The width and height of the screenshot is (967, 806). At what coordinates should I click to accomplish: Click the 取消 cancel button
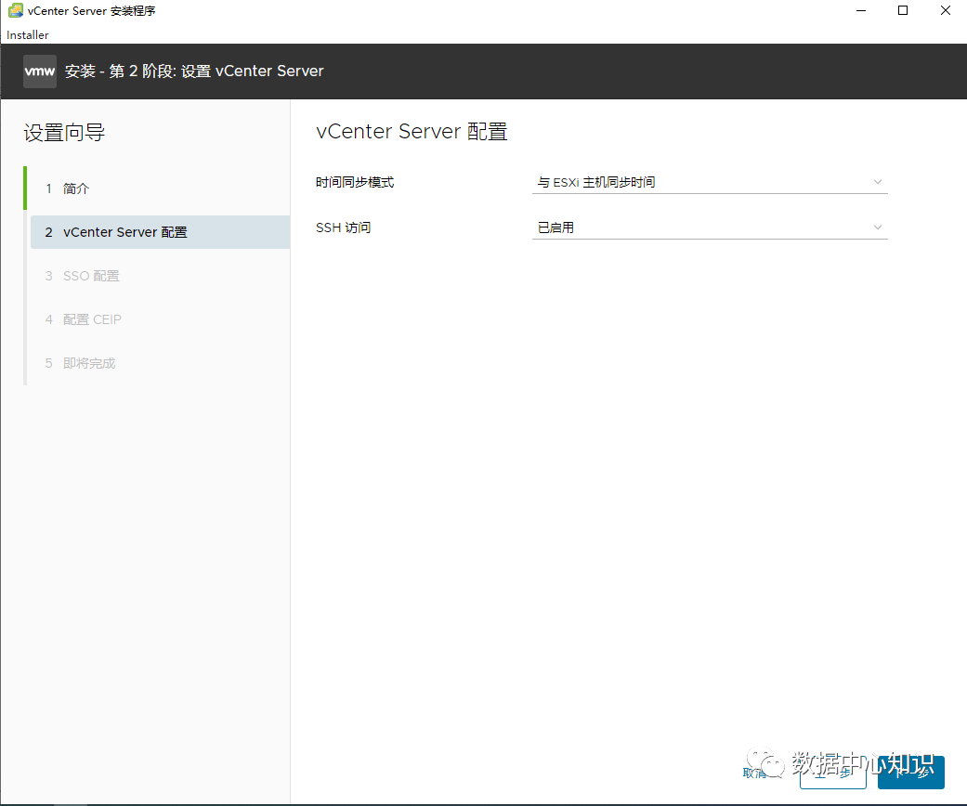[755, 773]
